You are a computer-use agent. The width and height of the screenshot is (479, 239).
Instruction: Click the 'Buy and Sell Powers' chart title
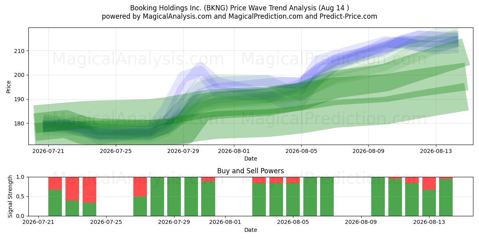tap(251, 171)
